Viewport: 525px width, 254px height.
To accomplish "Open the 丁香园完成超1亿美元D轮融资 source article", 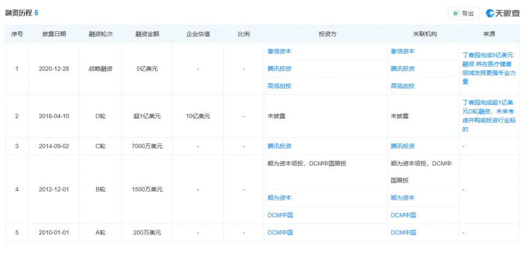I will point(489,116).
